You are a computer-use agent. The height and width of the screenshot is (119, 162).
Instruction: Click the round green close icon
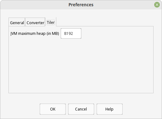pyautogui.click(x=157, y=5)
